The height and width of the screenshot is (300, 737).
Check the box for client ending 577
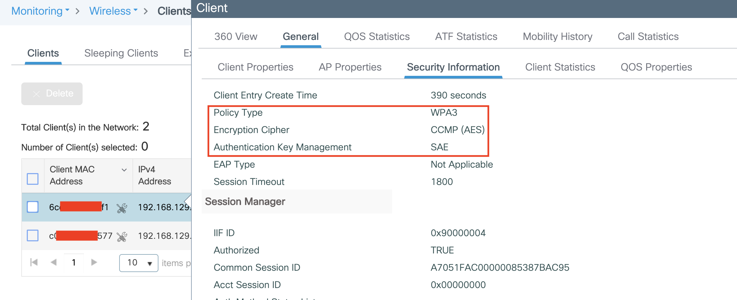tap(33, 235)
